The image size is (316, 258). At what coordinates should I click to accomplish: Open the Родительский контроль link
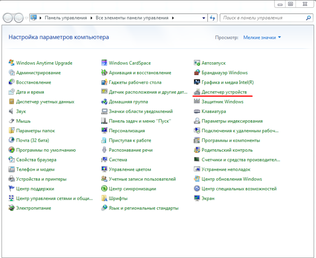click(x=227, y=150)
